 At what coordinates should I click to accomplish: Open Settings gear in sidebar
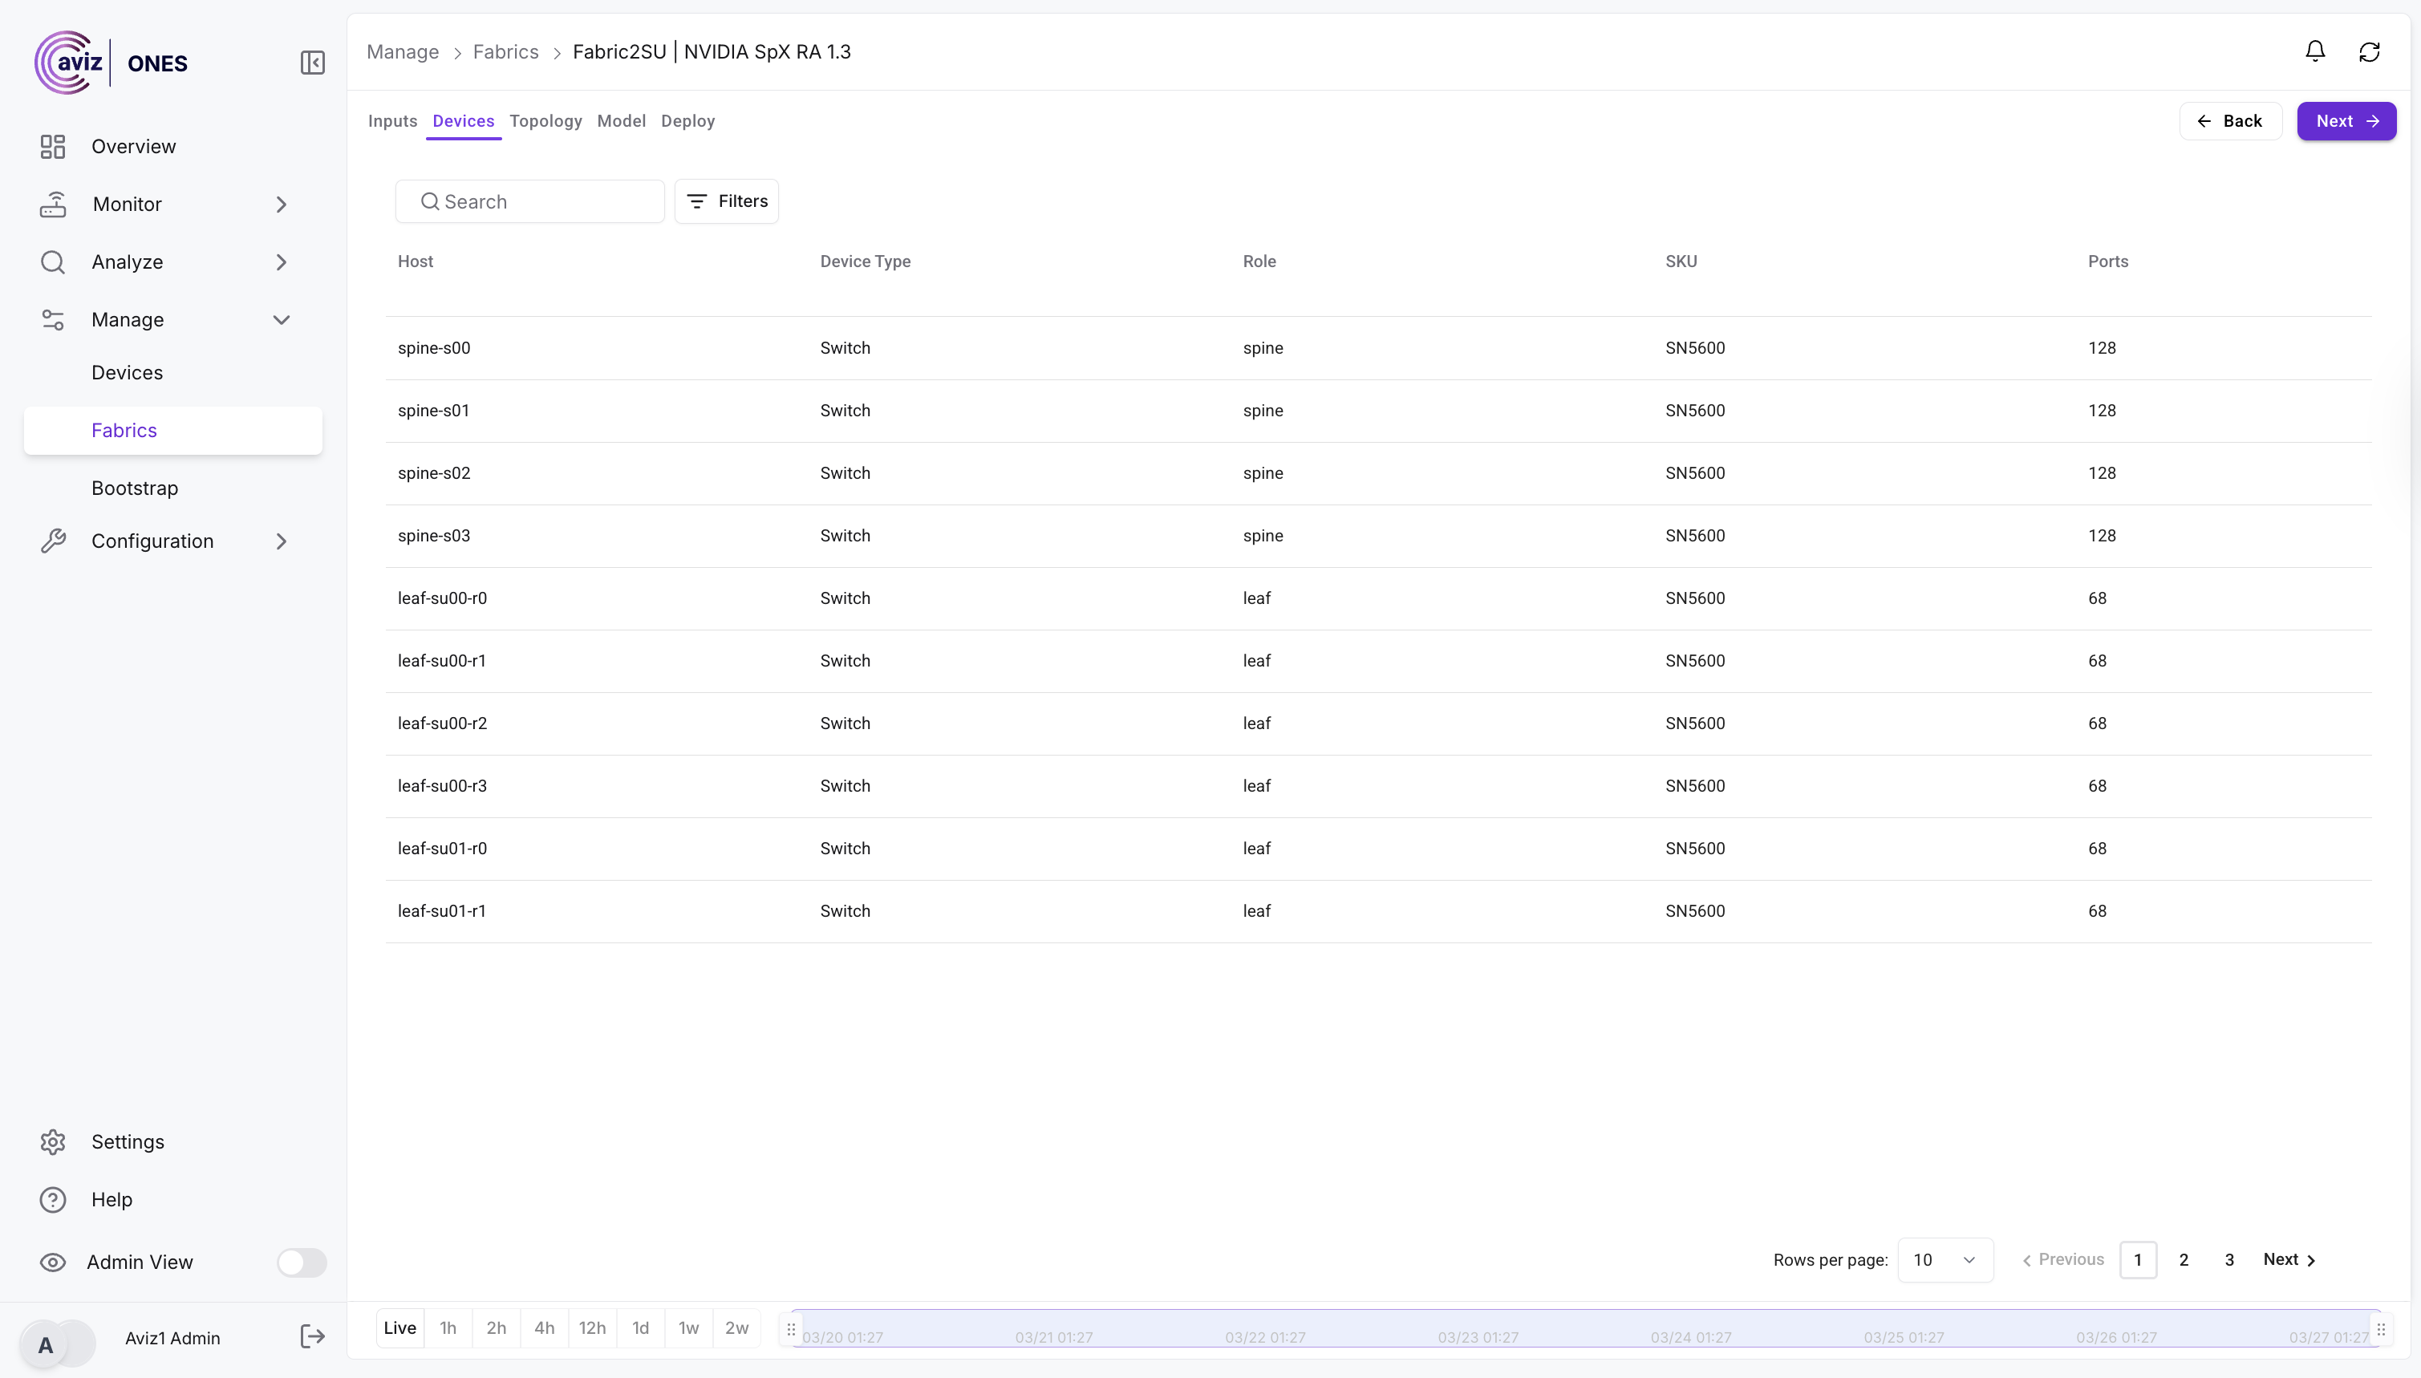(53, 1141)
